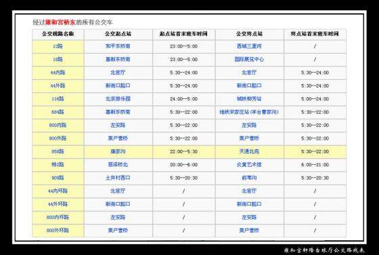Open the 909路 bus route link
This screenshot has height=255, width=379.
click(58, 178)
